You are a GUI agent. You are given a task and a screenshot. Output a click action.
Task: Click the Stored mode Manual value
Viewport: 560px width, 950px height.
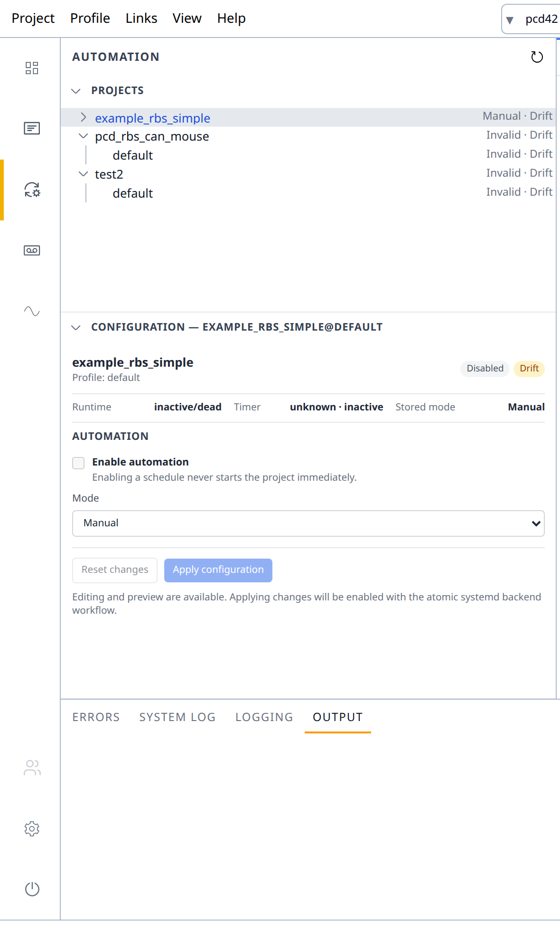[526, 407]
